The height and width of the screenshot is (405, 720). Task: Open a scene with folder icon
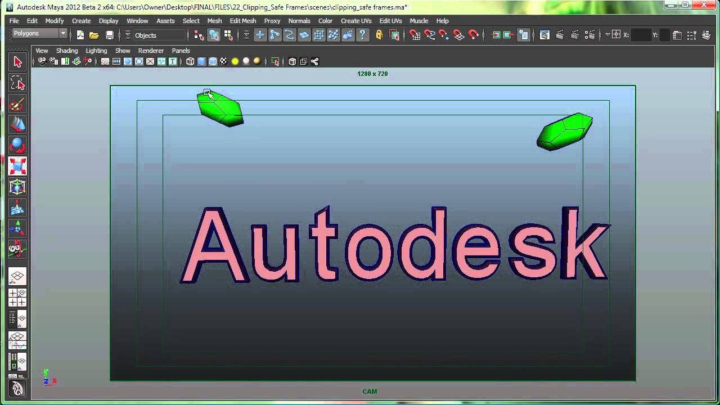coord(94,35)
